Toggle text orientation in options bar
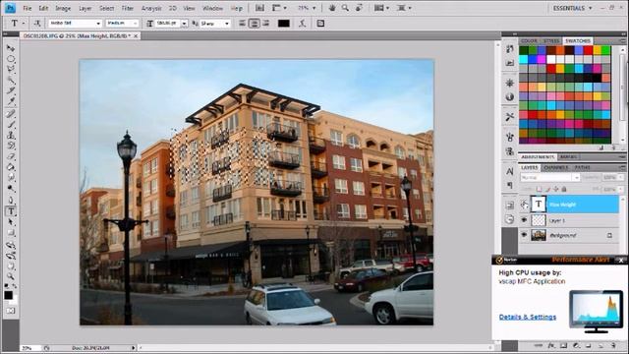Screen dimensions: 629x354 click(x=37, y=24)
